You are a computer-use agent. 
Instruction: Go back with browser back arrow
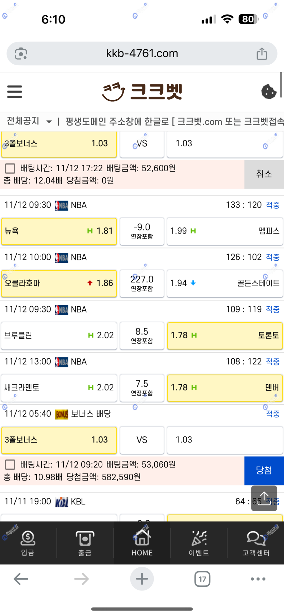21,579
